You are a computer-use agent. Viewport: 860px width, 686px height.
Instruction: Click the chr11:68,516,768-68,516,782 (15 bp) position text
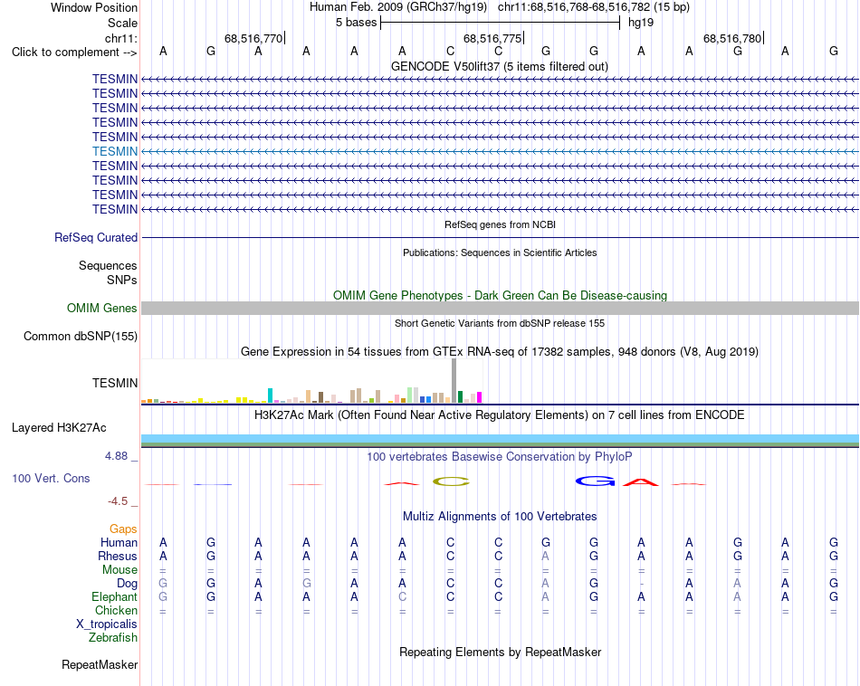[594, 7]
